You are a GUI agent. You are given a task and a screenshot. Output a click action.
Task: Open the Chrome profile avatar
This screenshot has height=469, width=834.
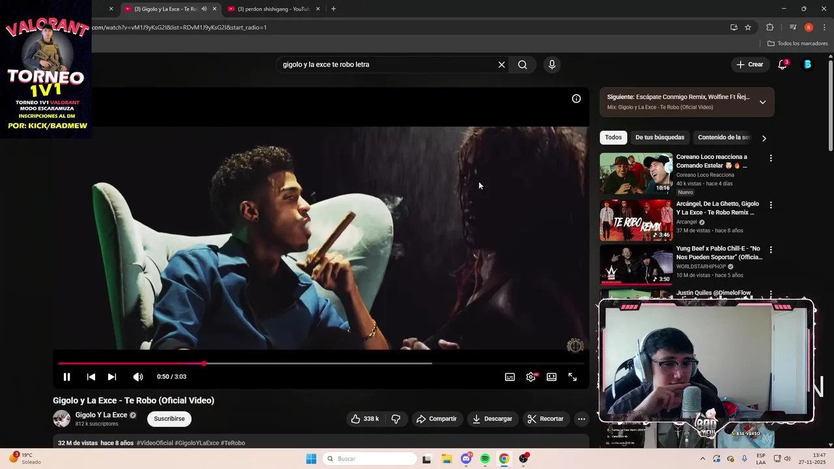[x=809, y=27]
